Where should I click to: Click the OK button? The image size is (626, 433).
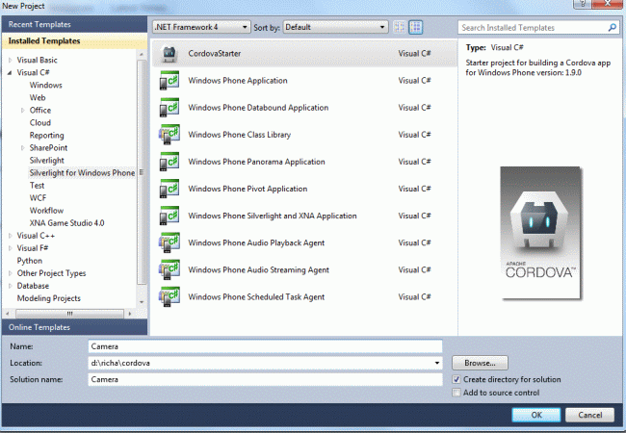[x=536, y=415]
